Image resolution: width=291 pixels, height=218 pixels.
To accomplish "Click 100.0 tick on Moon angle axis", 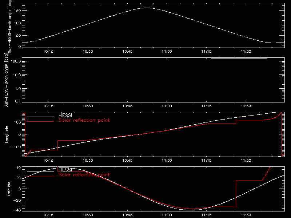I will pyautogui.click(x=16, y=61).
